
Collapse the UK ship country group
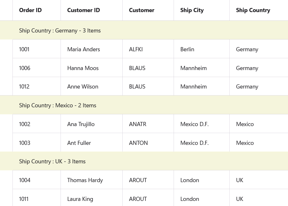pyautogui.click(x=6, y=161)
